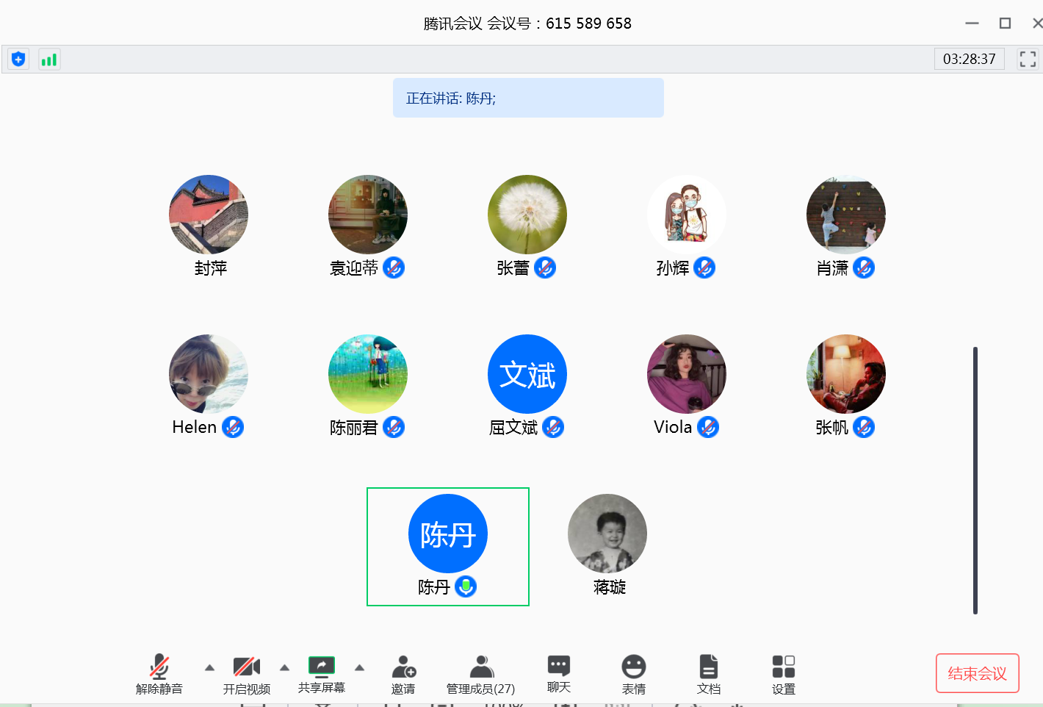Click the blue security shield icon

[18, 60]
